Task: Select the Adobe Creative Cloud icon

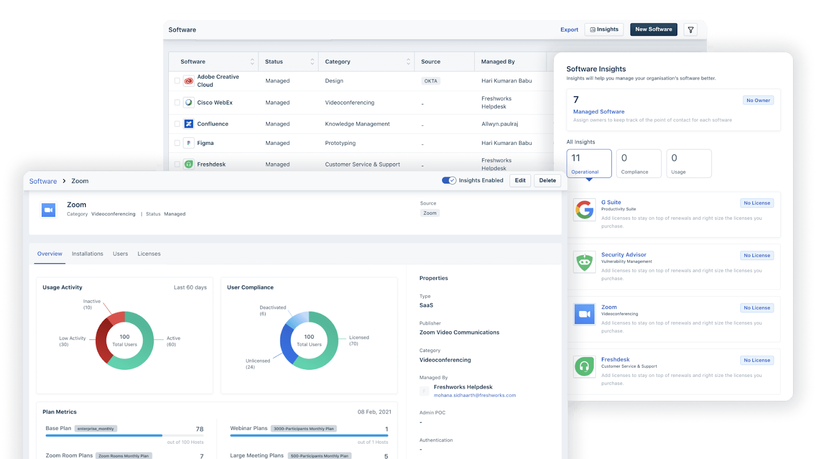Action: pyautogui.click(x=188, y=81)
